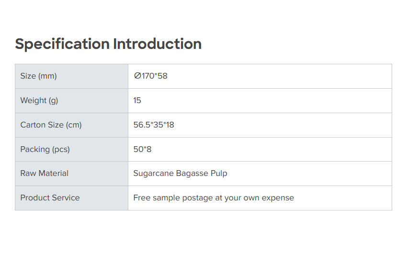Select the Sugarcane Bagasse Pulp text
Viewport: 408px width, 268px height.
[180, 174]
